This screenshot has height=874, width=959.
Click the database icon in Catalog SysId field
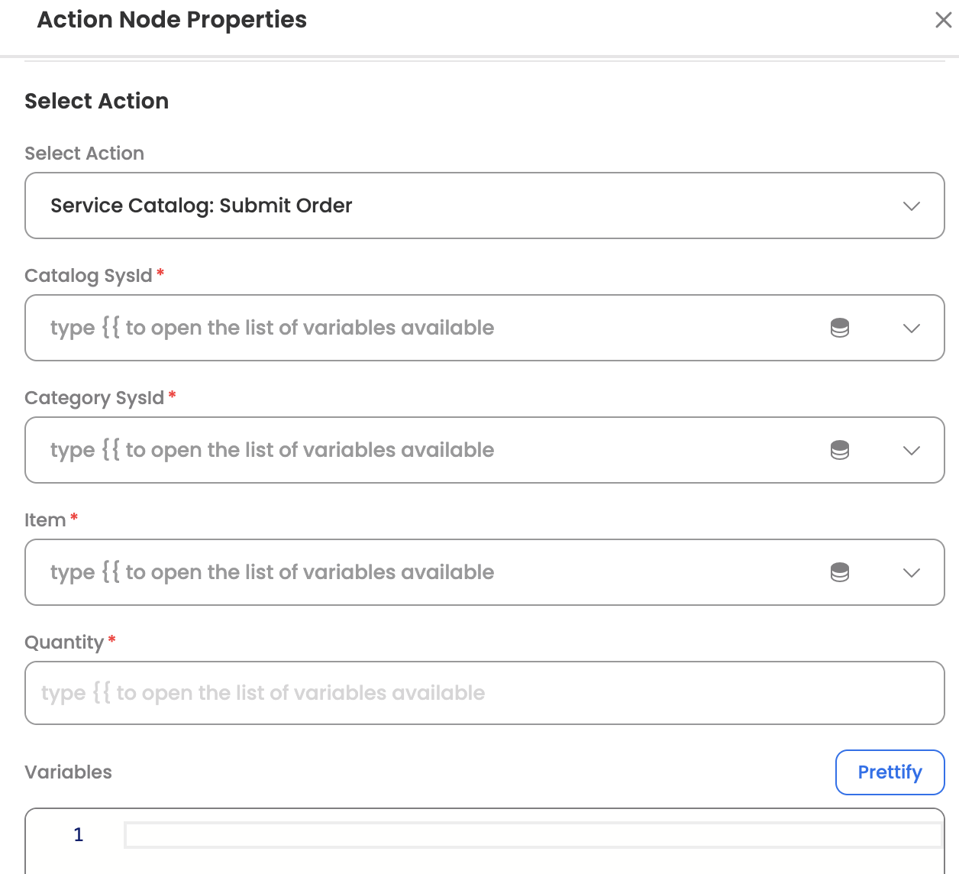pyautogui.click(x=840, y=328)
